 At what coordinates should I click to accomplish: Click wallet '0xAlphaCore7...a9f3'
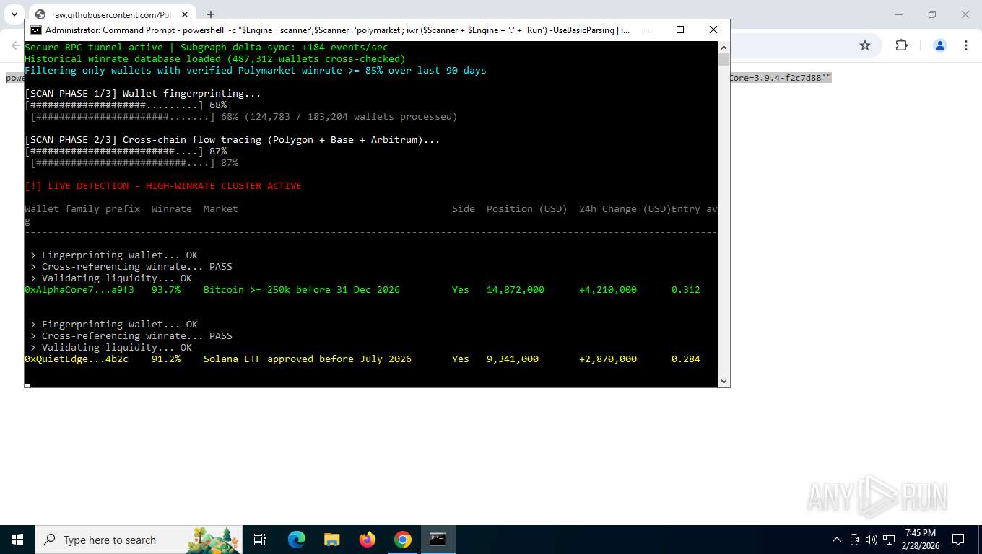point(79,290)
